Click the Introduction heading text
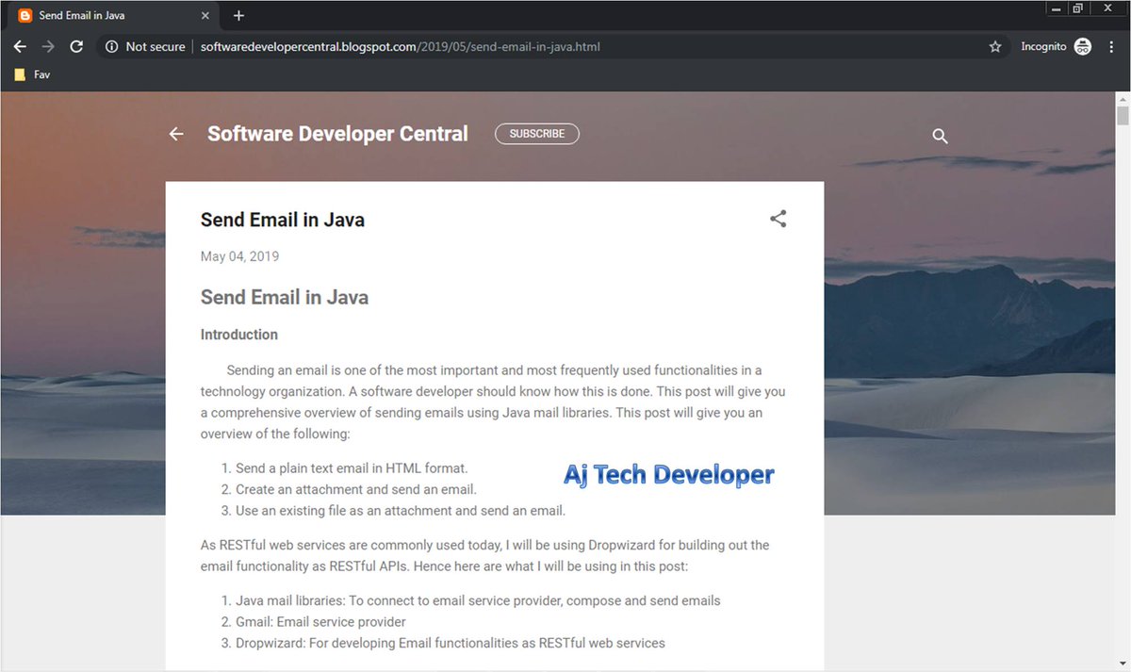The image size is (1131, 672). point(239,335)
